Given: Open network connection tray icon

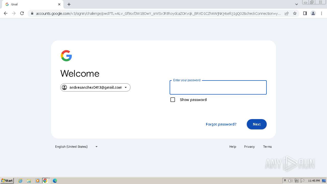Looking at the screenshot, I should [297, 181].
